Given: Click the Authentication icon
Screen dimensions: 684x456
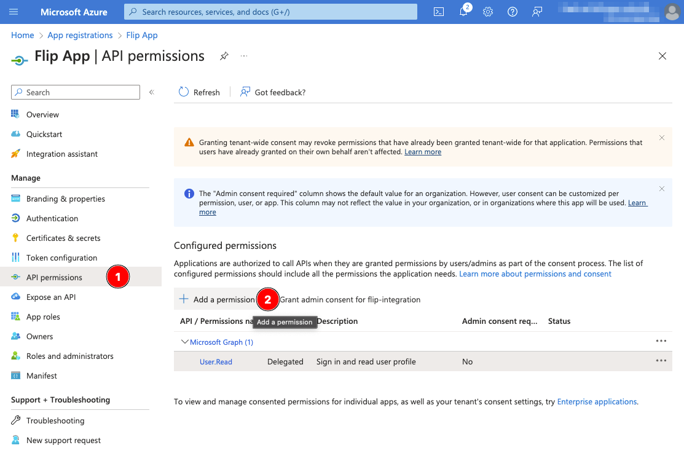Looking at the screenshot, I should (15, 218).
